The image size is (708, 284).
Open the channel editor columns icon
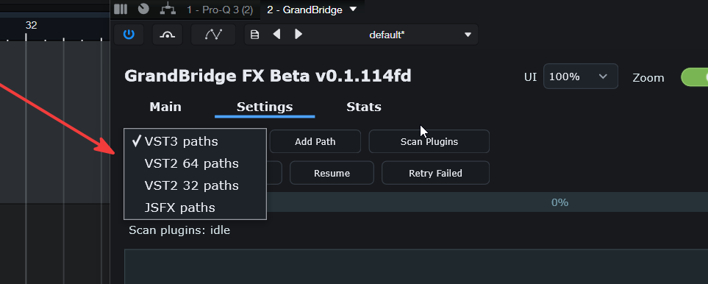[121, 9]
